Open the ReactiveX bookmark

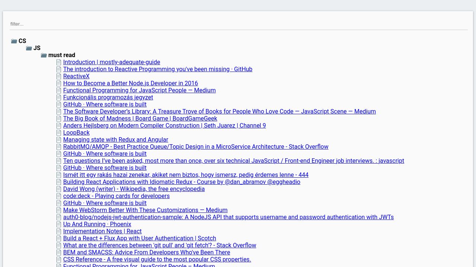pos(76,76)
